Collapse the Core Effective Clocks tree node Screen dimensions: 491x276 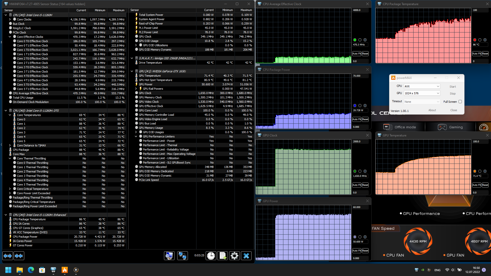pyautogui.click(x=10, y=37)
